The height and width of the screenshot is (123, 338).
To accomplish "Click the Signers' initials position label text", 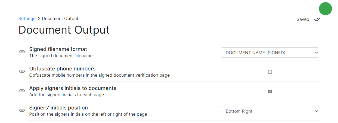I will (58, 108).
